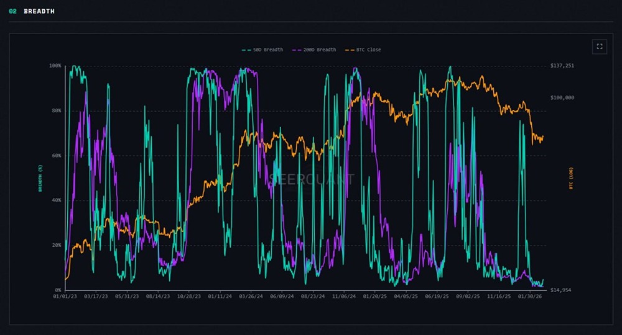This screenshot has width=622, height=335.
Task: Click the 40% breadth axis label
Action: (57, 200)
